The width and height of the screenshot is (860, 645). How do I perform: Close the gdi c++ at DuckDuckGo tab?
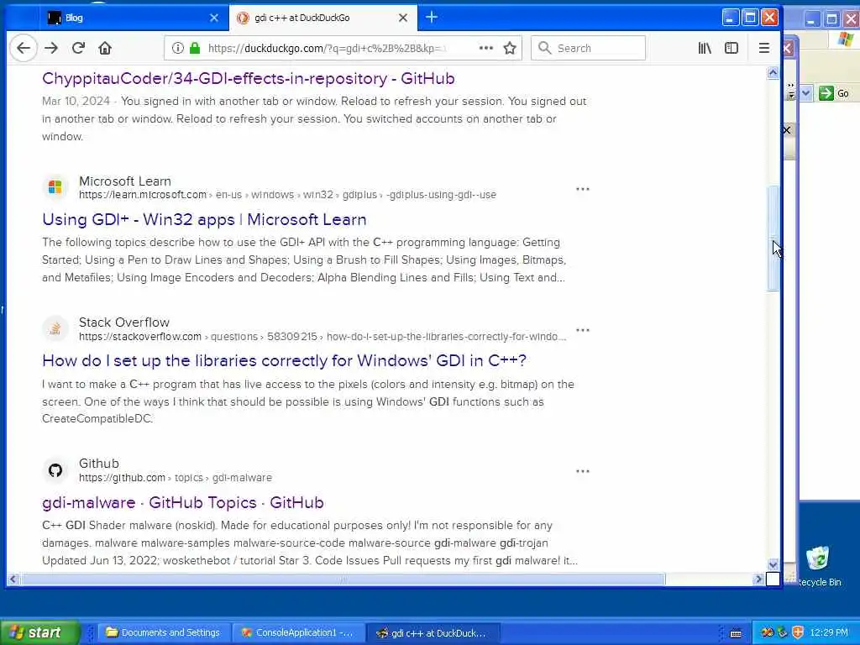click(x=402, y=18)
